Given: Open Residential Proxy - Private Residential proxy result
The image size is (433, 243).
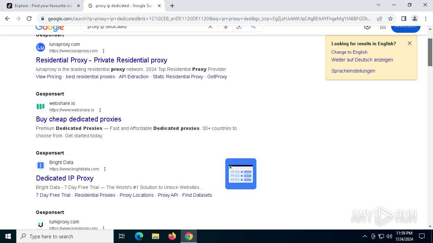Looking at the screenshot, I should [101, 60].
